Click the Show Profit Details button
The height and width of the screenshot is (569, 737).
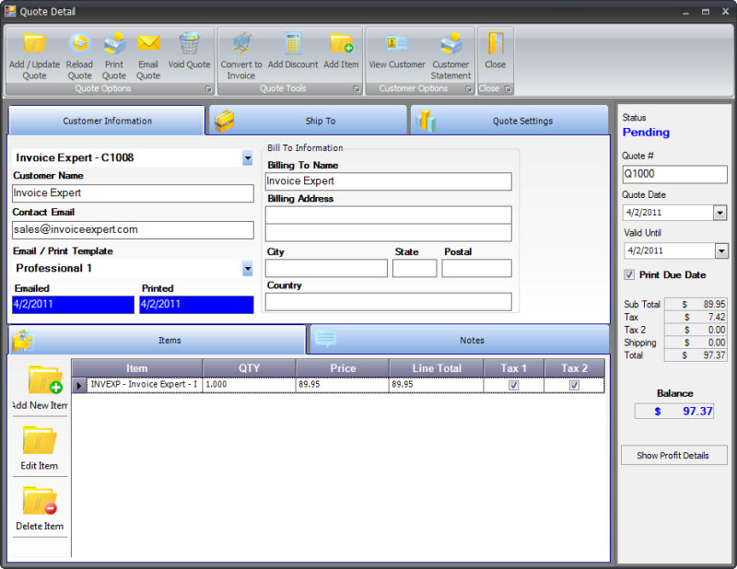674,456
